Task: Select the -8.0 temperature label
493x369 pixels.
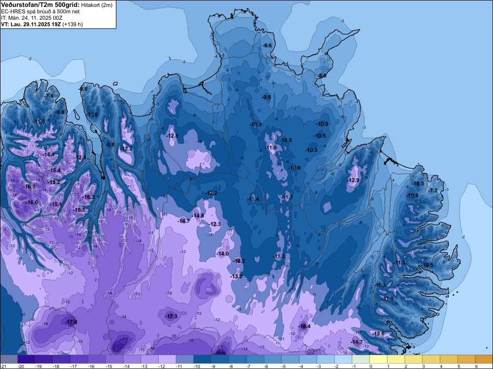Action: pos(321,75)
